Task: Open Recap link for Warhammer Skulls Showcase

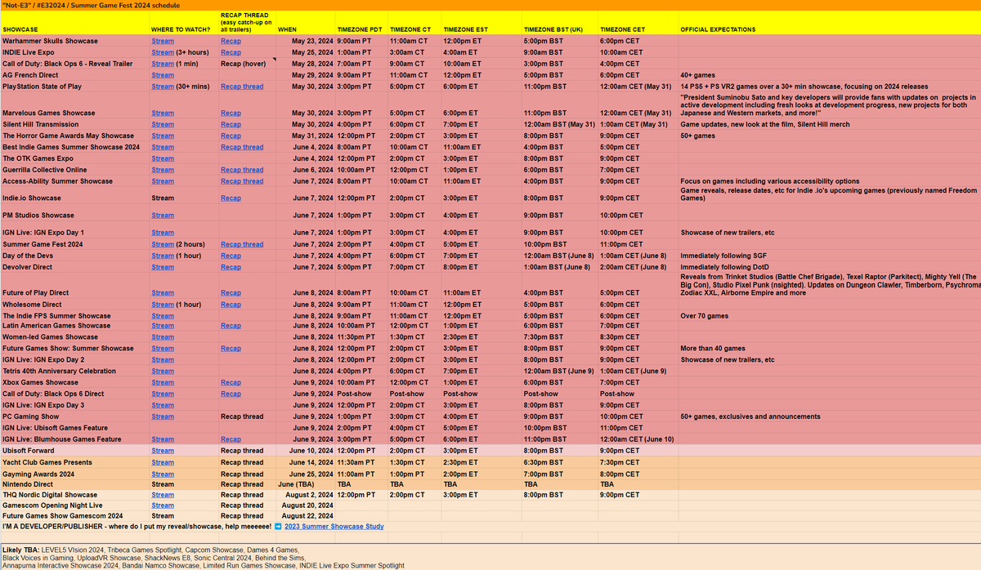Action: [x=231, y=41]
